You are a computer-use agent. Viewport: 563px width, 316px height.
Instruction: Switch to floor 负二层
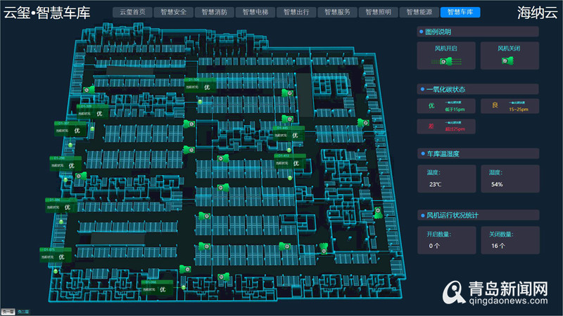click(23, 311)
